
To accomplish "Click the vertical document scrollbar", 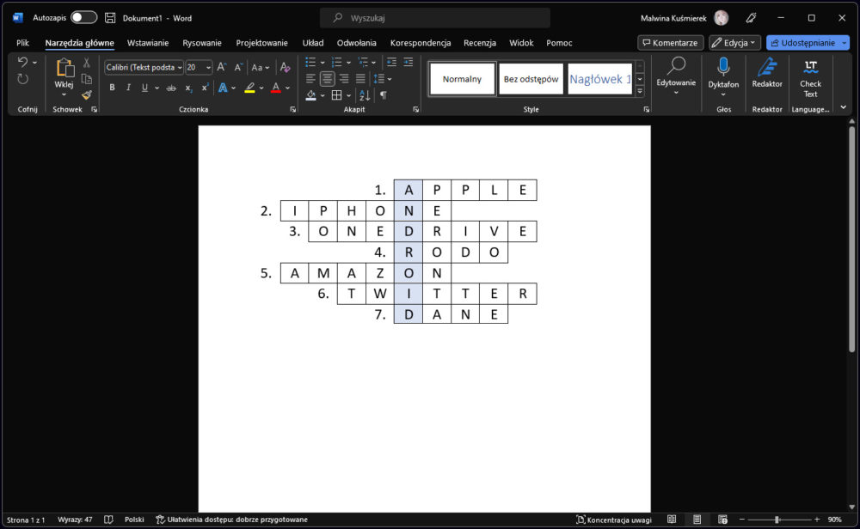I will point(851,239).
